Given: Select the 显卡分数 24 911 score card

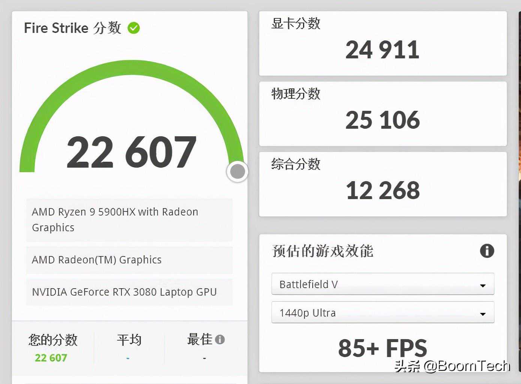Looking at the screenshot, I should point(382,43).
